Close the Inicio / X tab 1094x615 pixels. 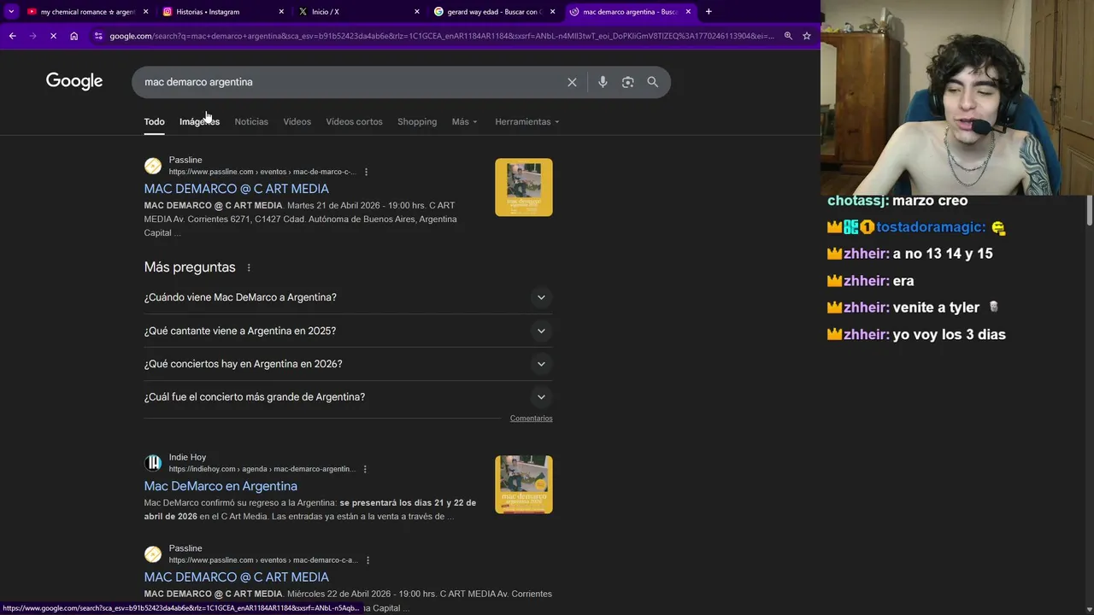[x=417, y=12]
